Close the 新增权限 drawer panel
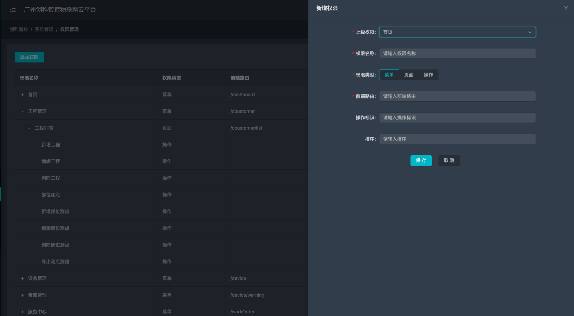574x316 pixels. (566, 8)
